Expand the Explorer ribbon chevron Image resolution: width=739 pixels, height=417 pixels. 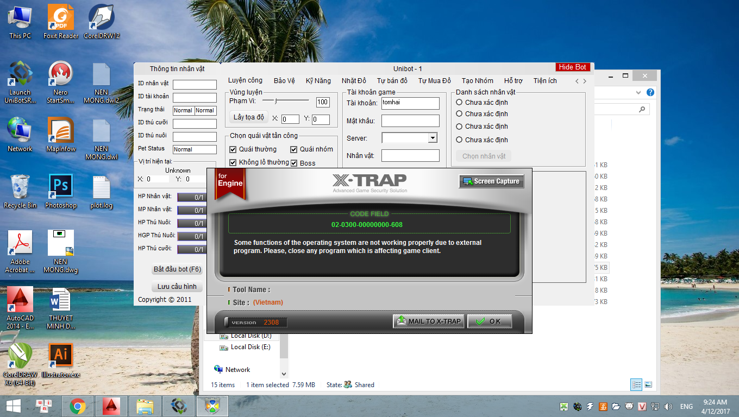pos(638,92)
